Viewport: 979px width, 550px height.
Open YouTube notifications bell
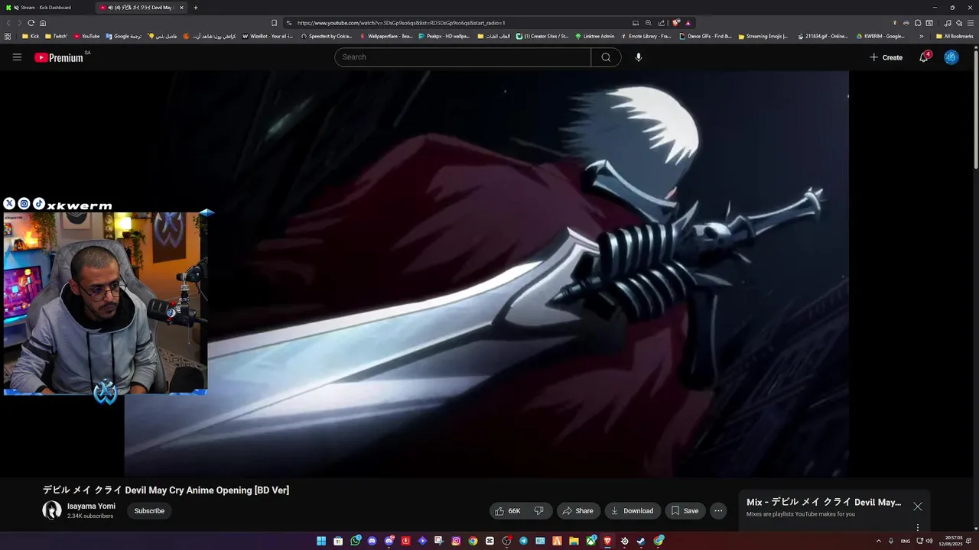click(x=924, y=57)
